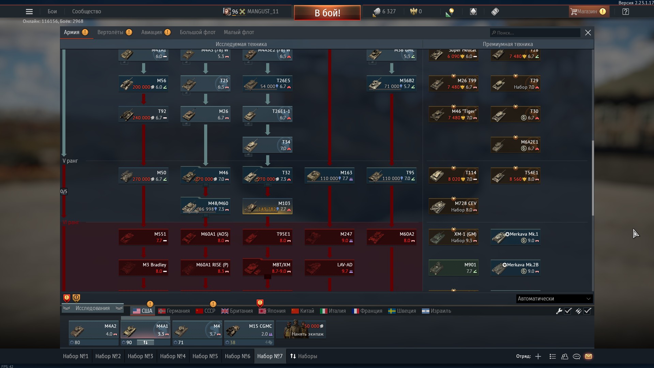Click the red shield warning icon
654x368 pixels.
[67, 298]
